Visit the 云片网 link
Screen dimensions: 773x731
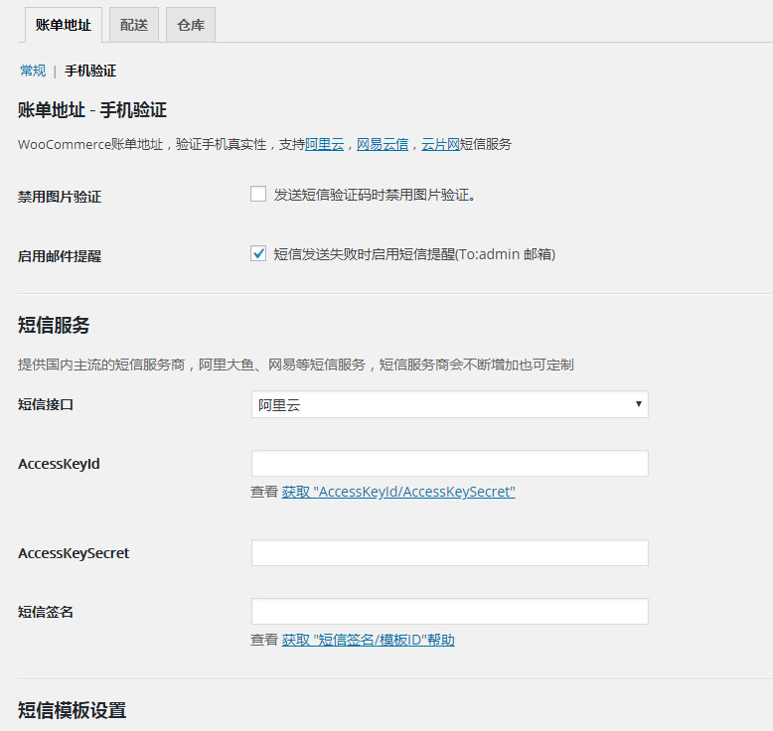440,144
